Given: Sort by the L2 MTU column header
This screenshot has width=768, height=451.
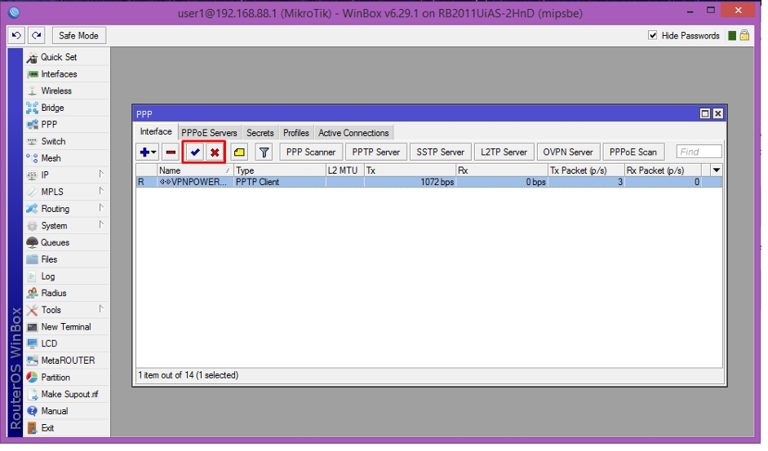Looking at the screenshot, I should 344,171.
